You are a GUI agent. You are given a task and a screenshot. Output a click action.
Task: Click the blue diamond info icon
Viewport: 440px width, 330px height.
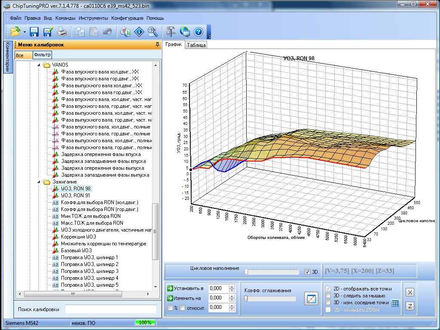pos(139,31)
